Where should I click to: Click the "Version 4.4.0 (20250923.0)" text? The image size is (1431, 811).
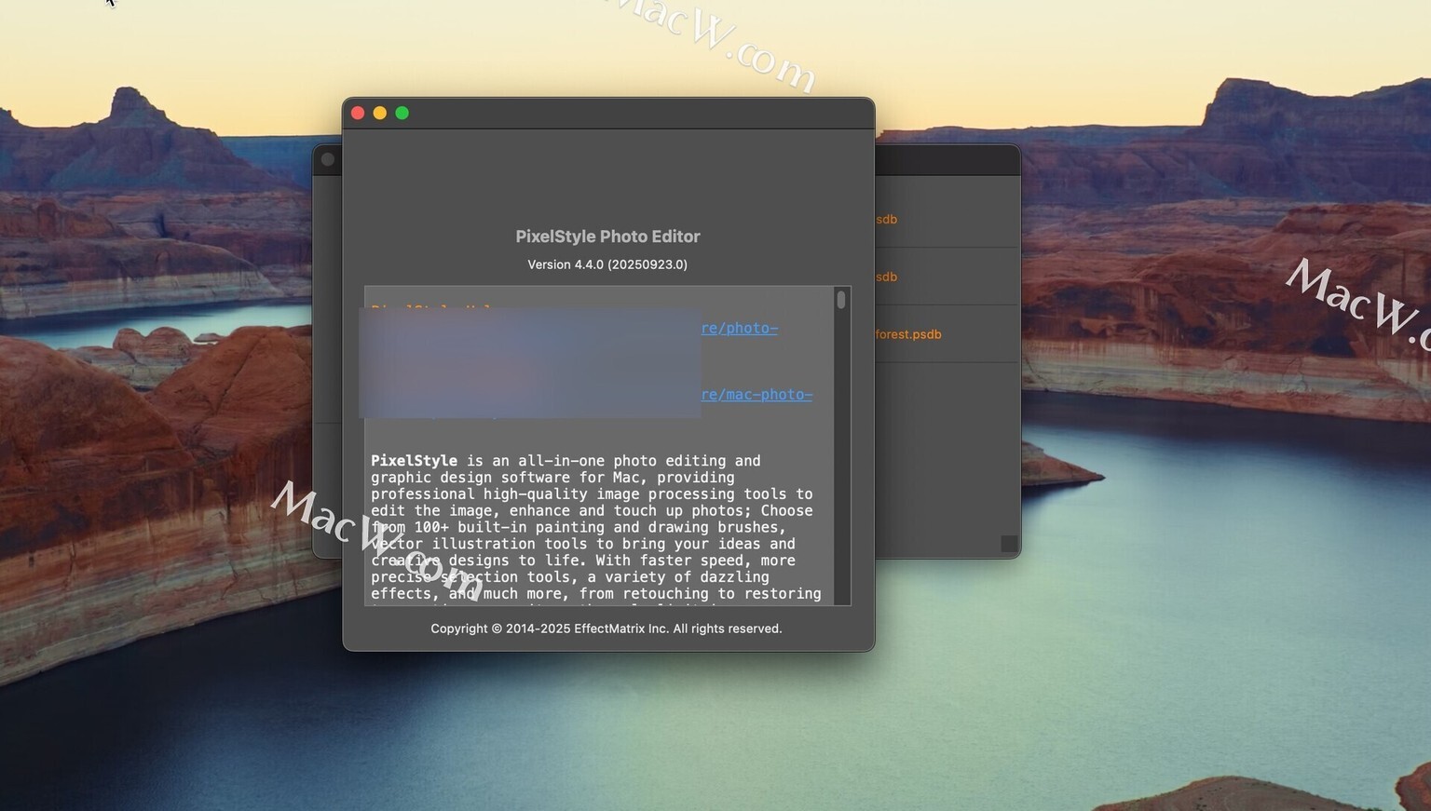click(607, 264)
